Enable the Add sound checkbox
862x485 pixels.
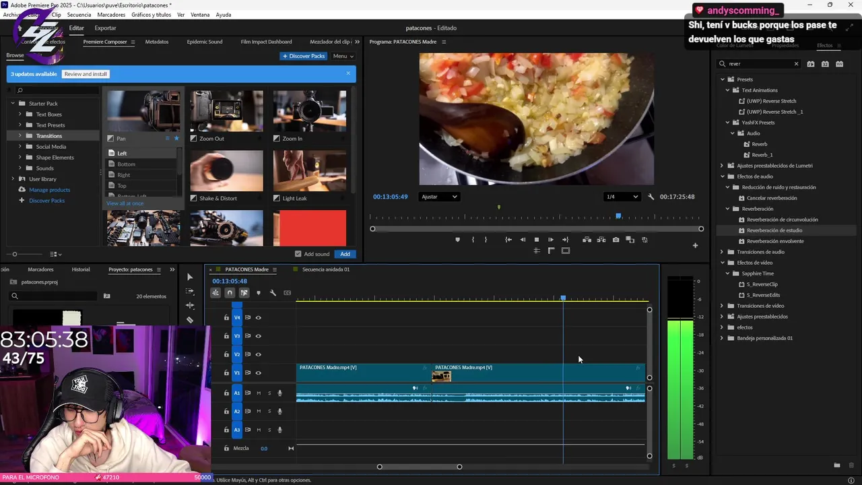pos(298,254)
